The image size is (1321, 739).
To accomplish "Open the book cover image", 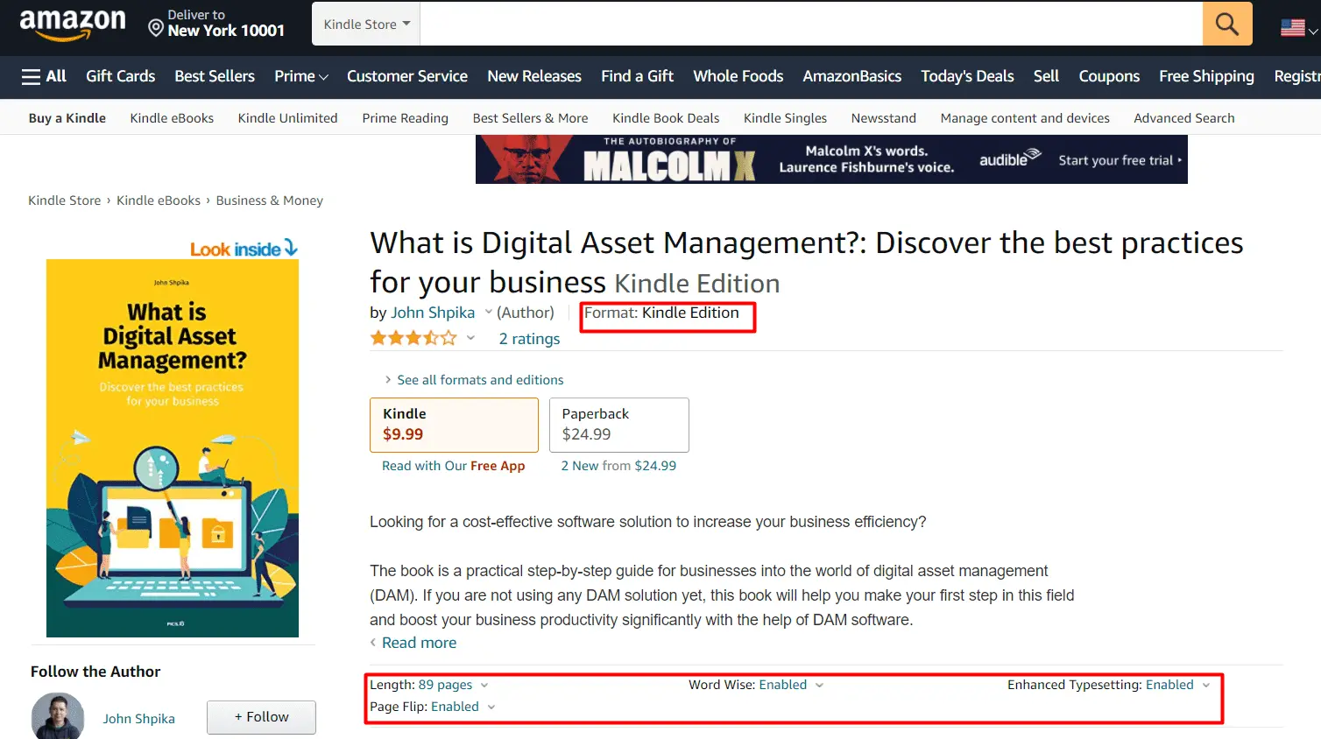I will tap(173, 448).
